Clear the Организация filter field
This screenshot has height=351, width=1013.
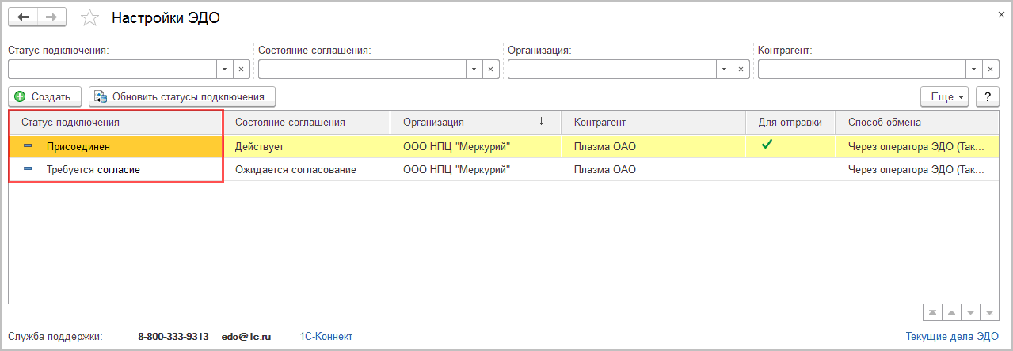(x=741, y=70)
